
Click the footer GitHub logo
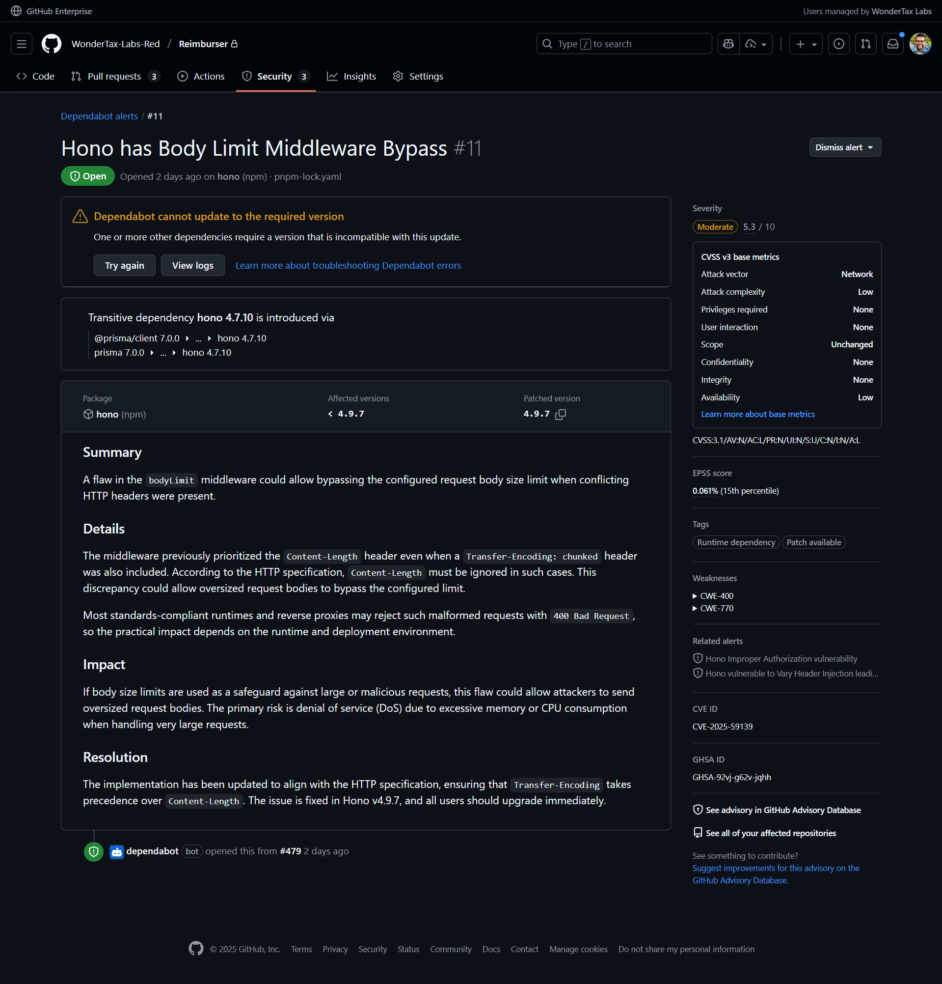[x=196, y=948]
